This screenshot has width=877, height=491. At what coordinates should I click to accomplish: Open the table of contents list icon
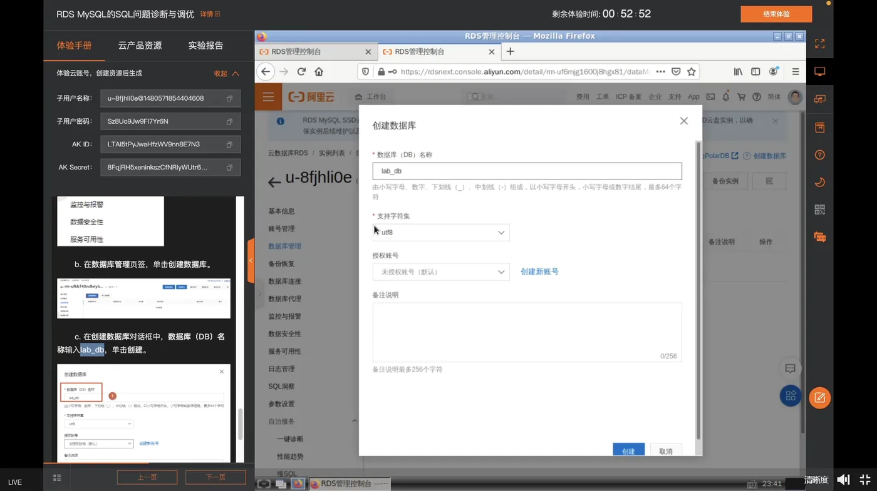pyautogui.click(x=57, y=478)
